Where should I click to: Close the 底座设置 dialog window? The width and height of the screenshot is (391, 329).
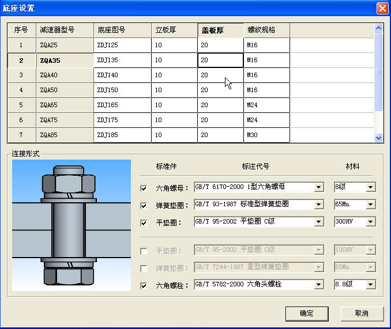tap(382, 8)
